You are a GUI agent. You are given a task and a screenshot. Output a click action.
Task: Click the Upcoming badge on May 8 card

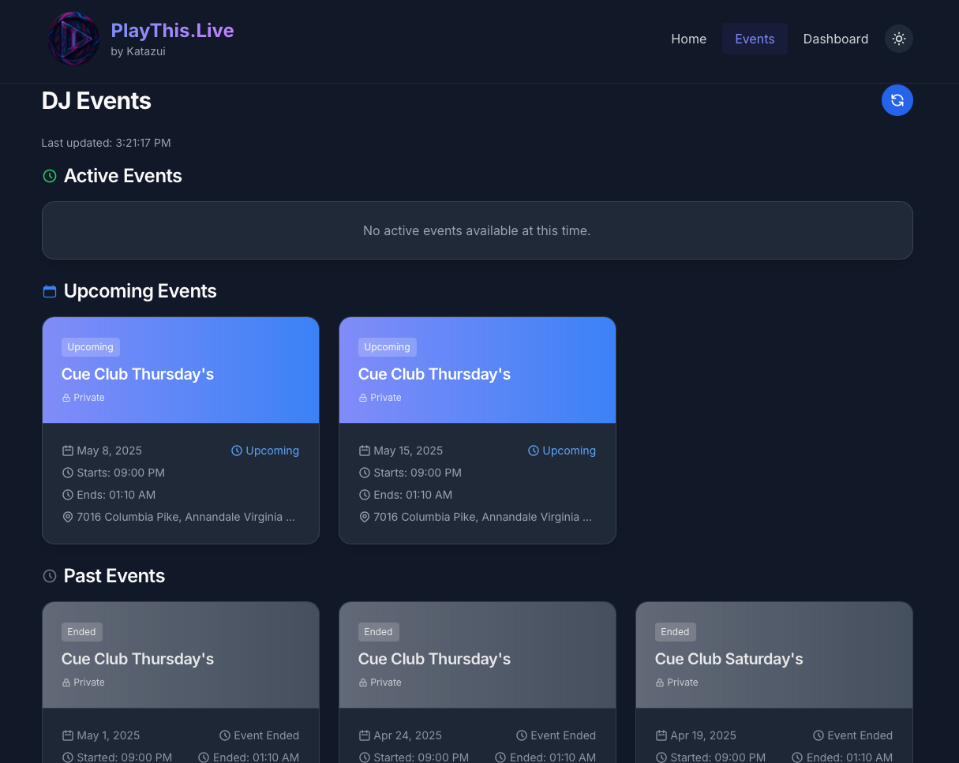click(x=90, y=347)
